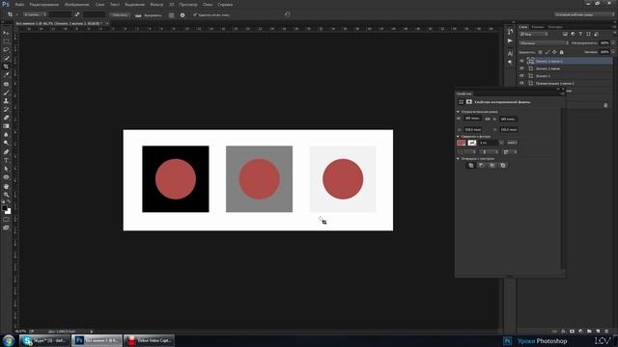Select the Brush tool
The image size is (618, 347).
tap(6, 93)
